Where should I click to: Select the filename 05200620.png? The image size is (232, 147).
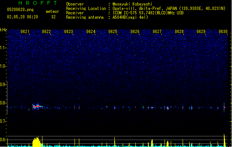pyautogui.click(x=20, y=10)
